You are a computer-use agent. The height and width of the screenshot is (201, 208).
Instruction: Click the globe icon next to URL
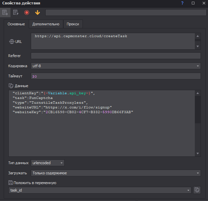tap(11, 41)
